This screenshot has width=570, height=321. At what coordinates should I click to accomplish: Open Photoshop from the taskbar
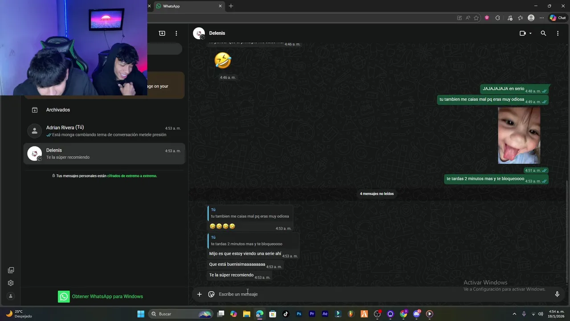pyautogui.click(x=299, y=314)
